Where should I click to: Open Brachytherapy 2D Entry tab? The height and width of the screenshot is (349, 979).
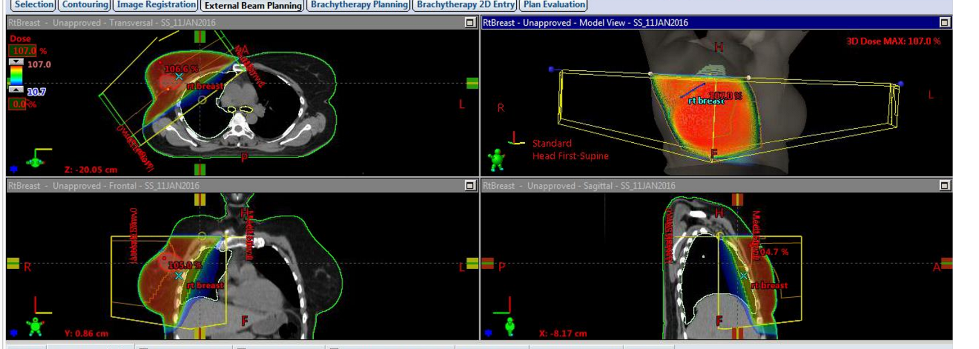click(466, 4)
